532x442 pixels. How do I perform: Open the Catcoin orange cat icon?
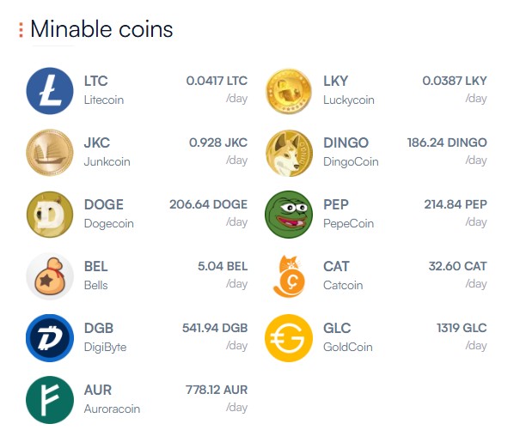[289, 276]
